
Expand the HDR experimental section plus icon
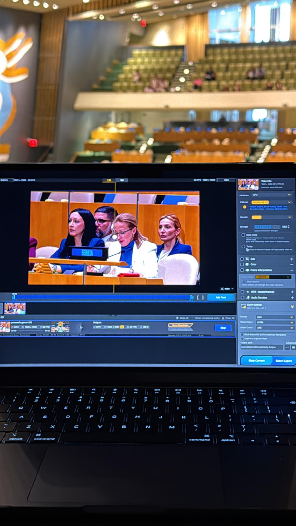(x=292, y=292)
